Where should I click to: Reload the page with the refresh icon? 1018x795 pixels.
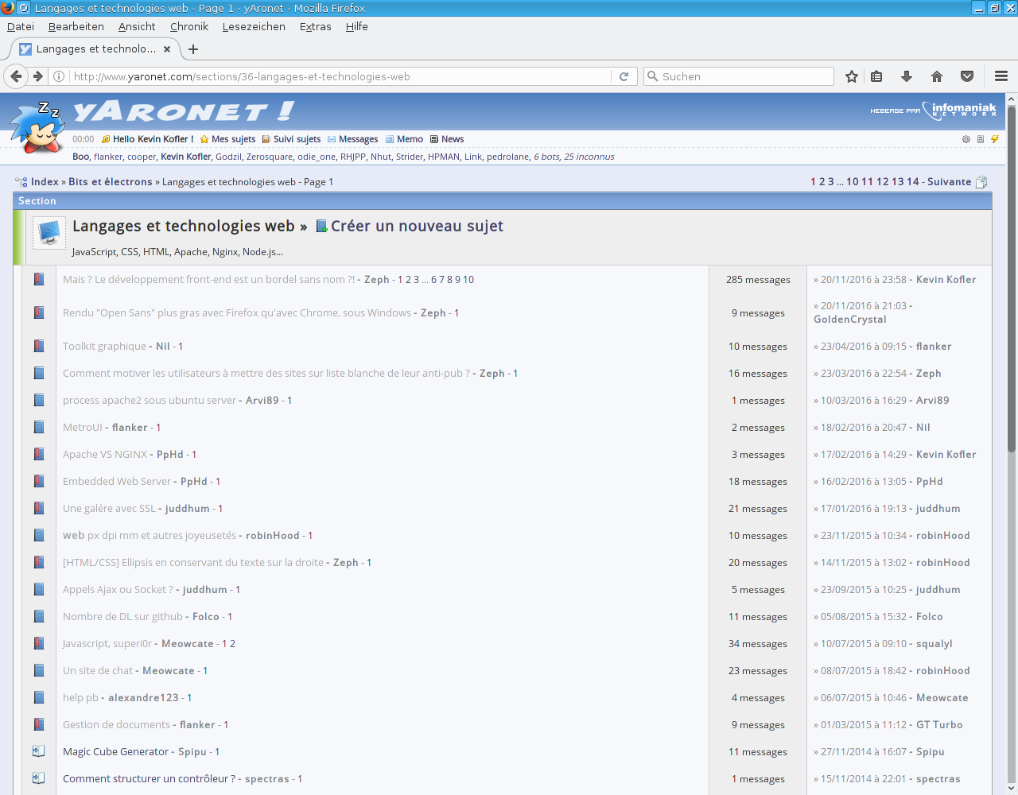(624, 76)
